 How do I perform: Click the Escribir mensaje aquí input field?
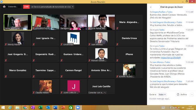pos(171,99)
